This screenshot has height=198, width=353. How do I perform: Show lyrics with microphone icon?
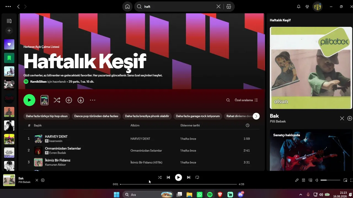tap(297, 180)
